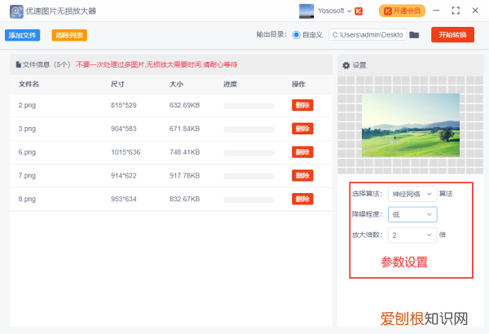Delete the 6.png row
Image resolution: width=489 pixels, height=334 pixels.
(x=302, y=152)
